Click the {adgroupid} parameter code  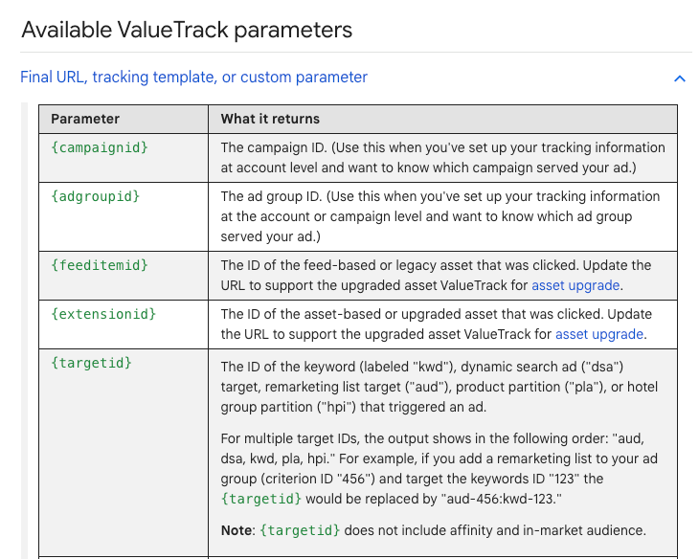point(96,196)
